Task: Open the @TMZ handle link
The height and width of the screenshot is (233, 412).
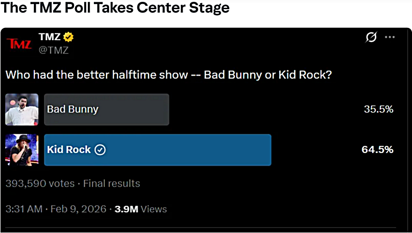Action: tap(54, 50)
